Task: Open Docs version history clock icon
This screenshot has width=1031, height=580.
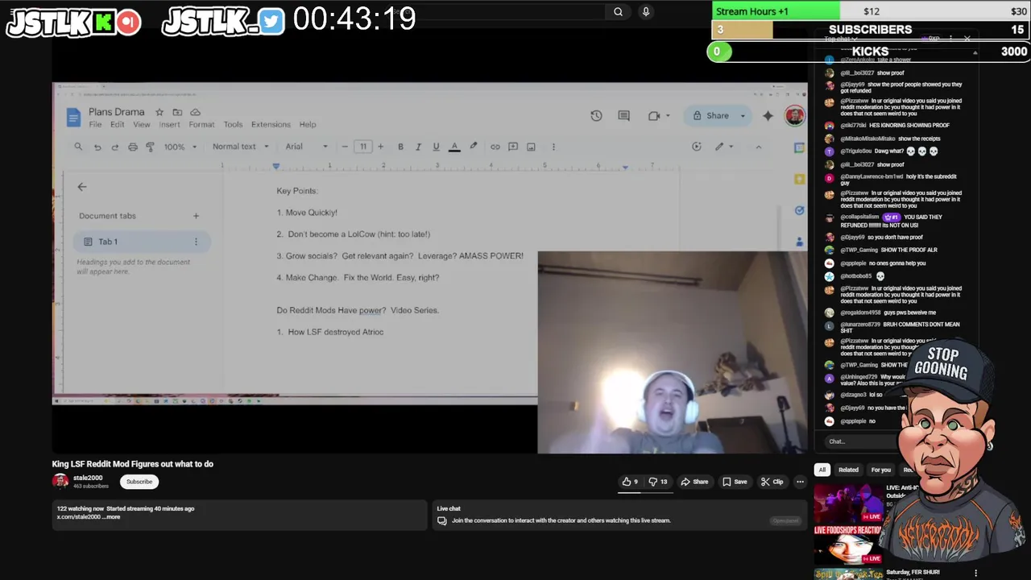Action: 596,115
